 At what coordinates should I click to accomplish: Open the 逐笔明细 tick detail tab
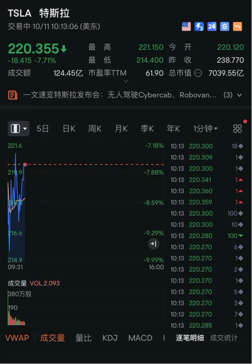190,338
